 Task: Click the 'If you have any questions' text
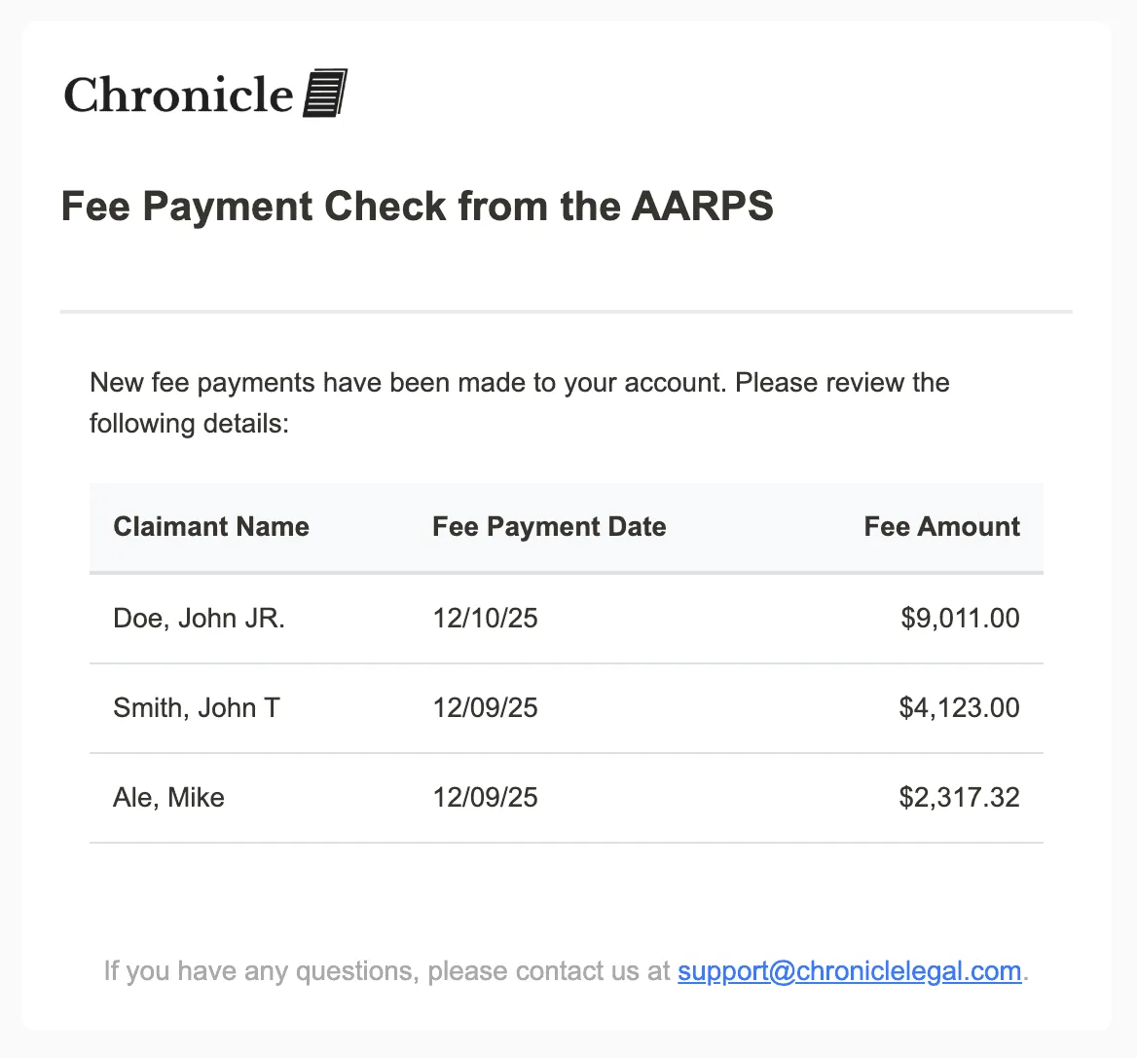point(386,971)
